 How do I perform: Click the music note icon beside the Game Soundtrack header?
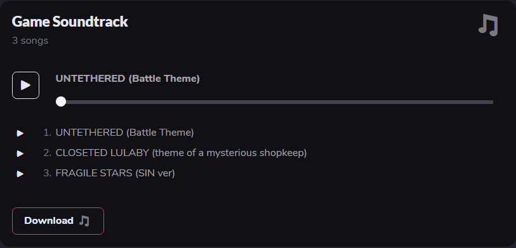488,25
